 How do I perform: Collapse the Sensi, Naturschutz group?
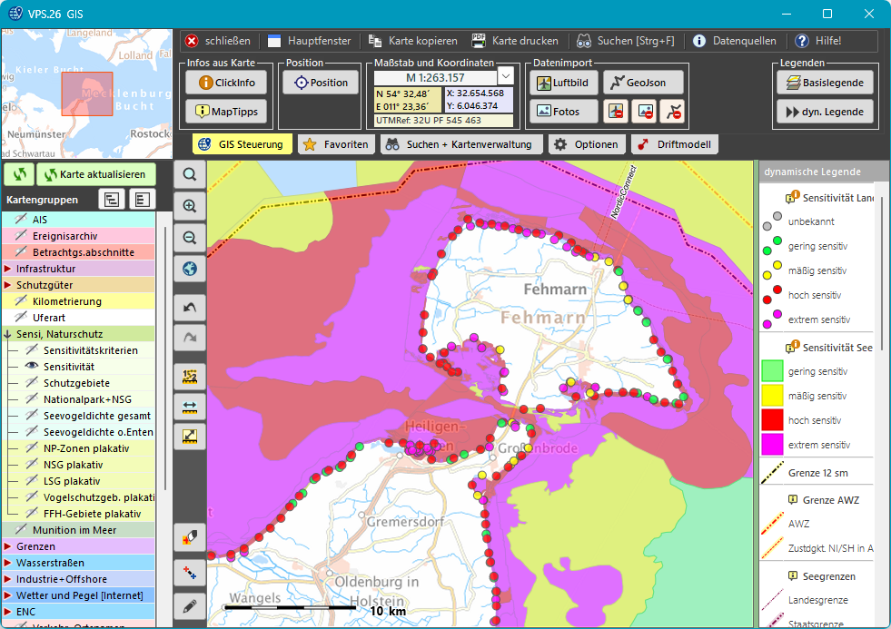pyautogui.click(x=7, y=334)
